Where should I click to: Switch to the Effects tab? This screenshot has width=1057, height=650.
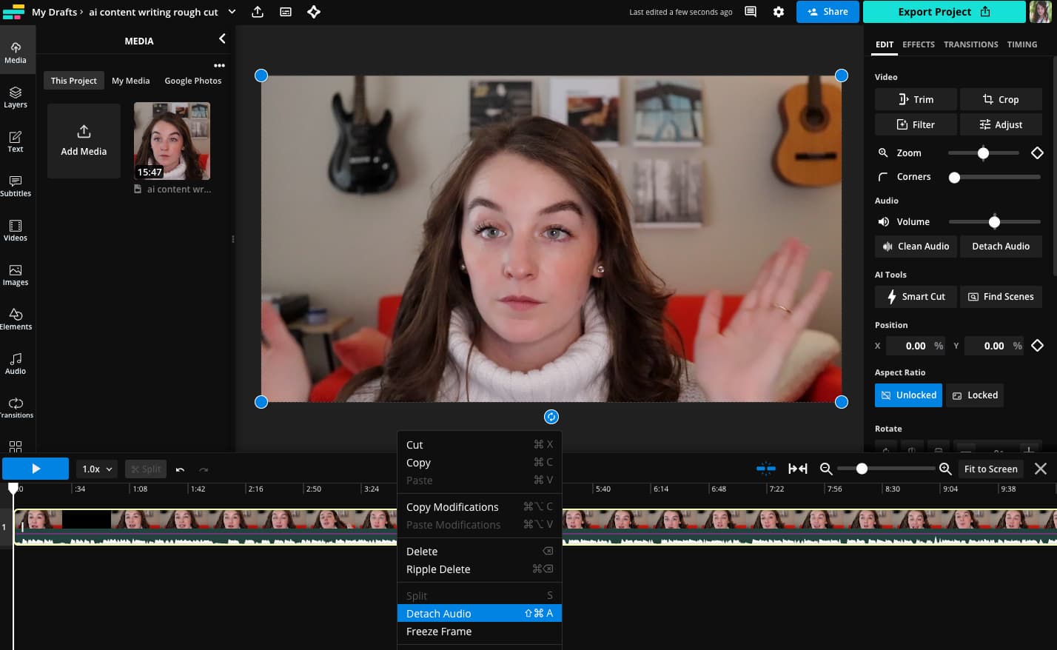pyautogui.click(x=919, y=44)
